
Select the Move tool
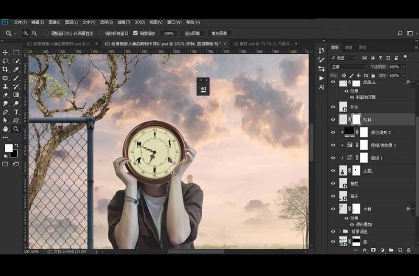point(5,52)
